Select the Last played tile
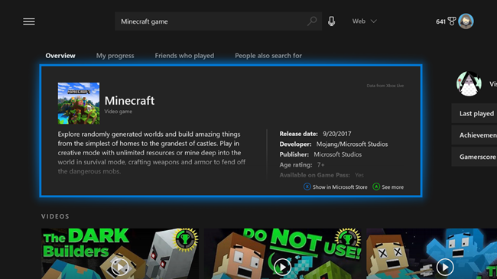The width and height of the screenshot is (497, 279). tap(474, 113)
